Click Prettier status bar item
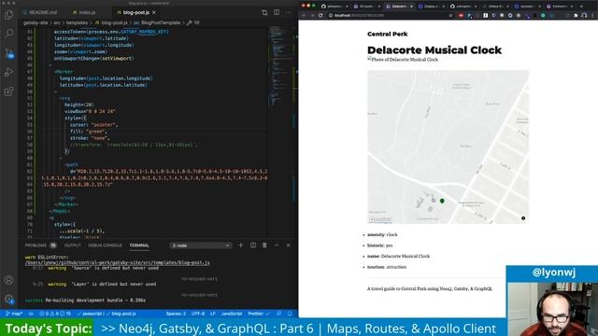598x336 pixels. (259, 314)
